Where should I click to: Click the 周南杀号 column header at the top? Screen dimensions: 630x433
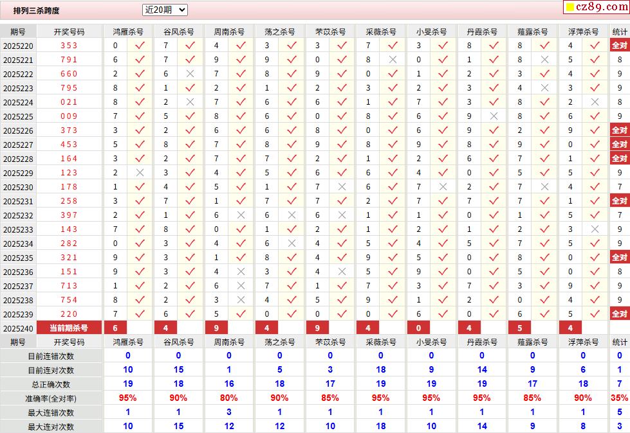(229, 31)
